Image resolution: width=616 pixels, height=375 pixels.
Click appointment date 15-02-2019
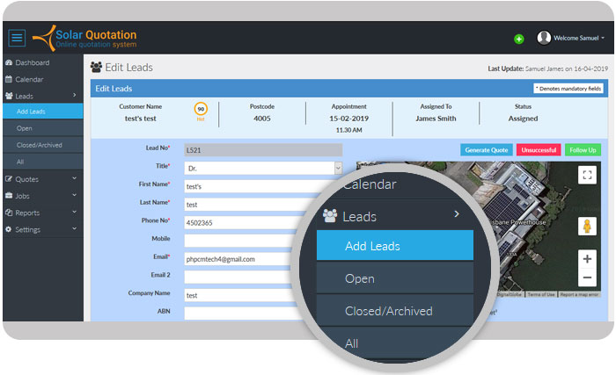pyautogui.click(x=348, y=119)
